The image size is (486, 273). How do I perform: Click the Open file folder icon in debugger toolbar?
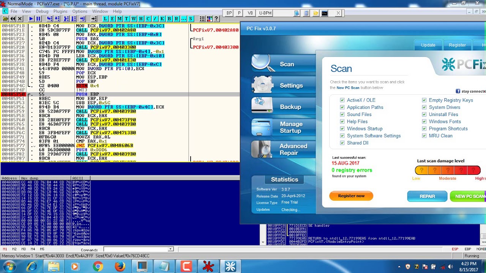point(5,19)
